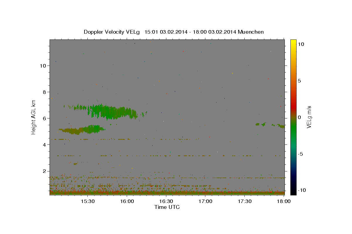Click the 16:30 time tick label
Viewport: 352px width, 234px height.
(x=166, y=202)
